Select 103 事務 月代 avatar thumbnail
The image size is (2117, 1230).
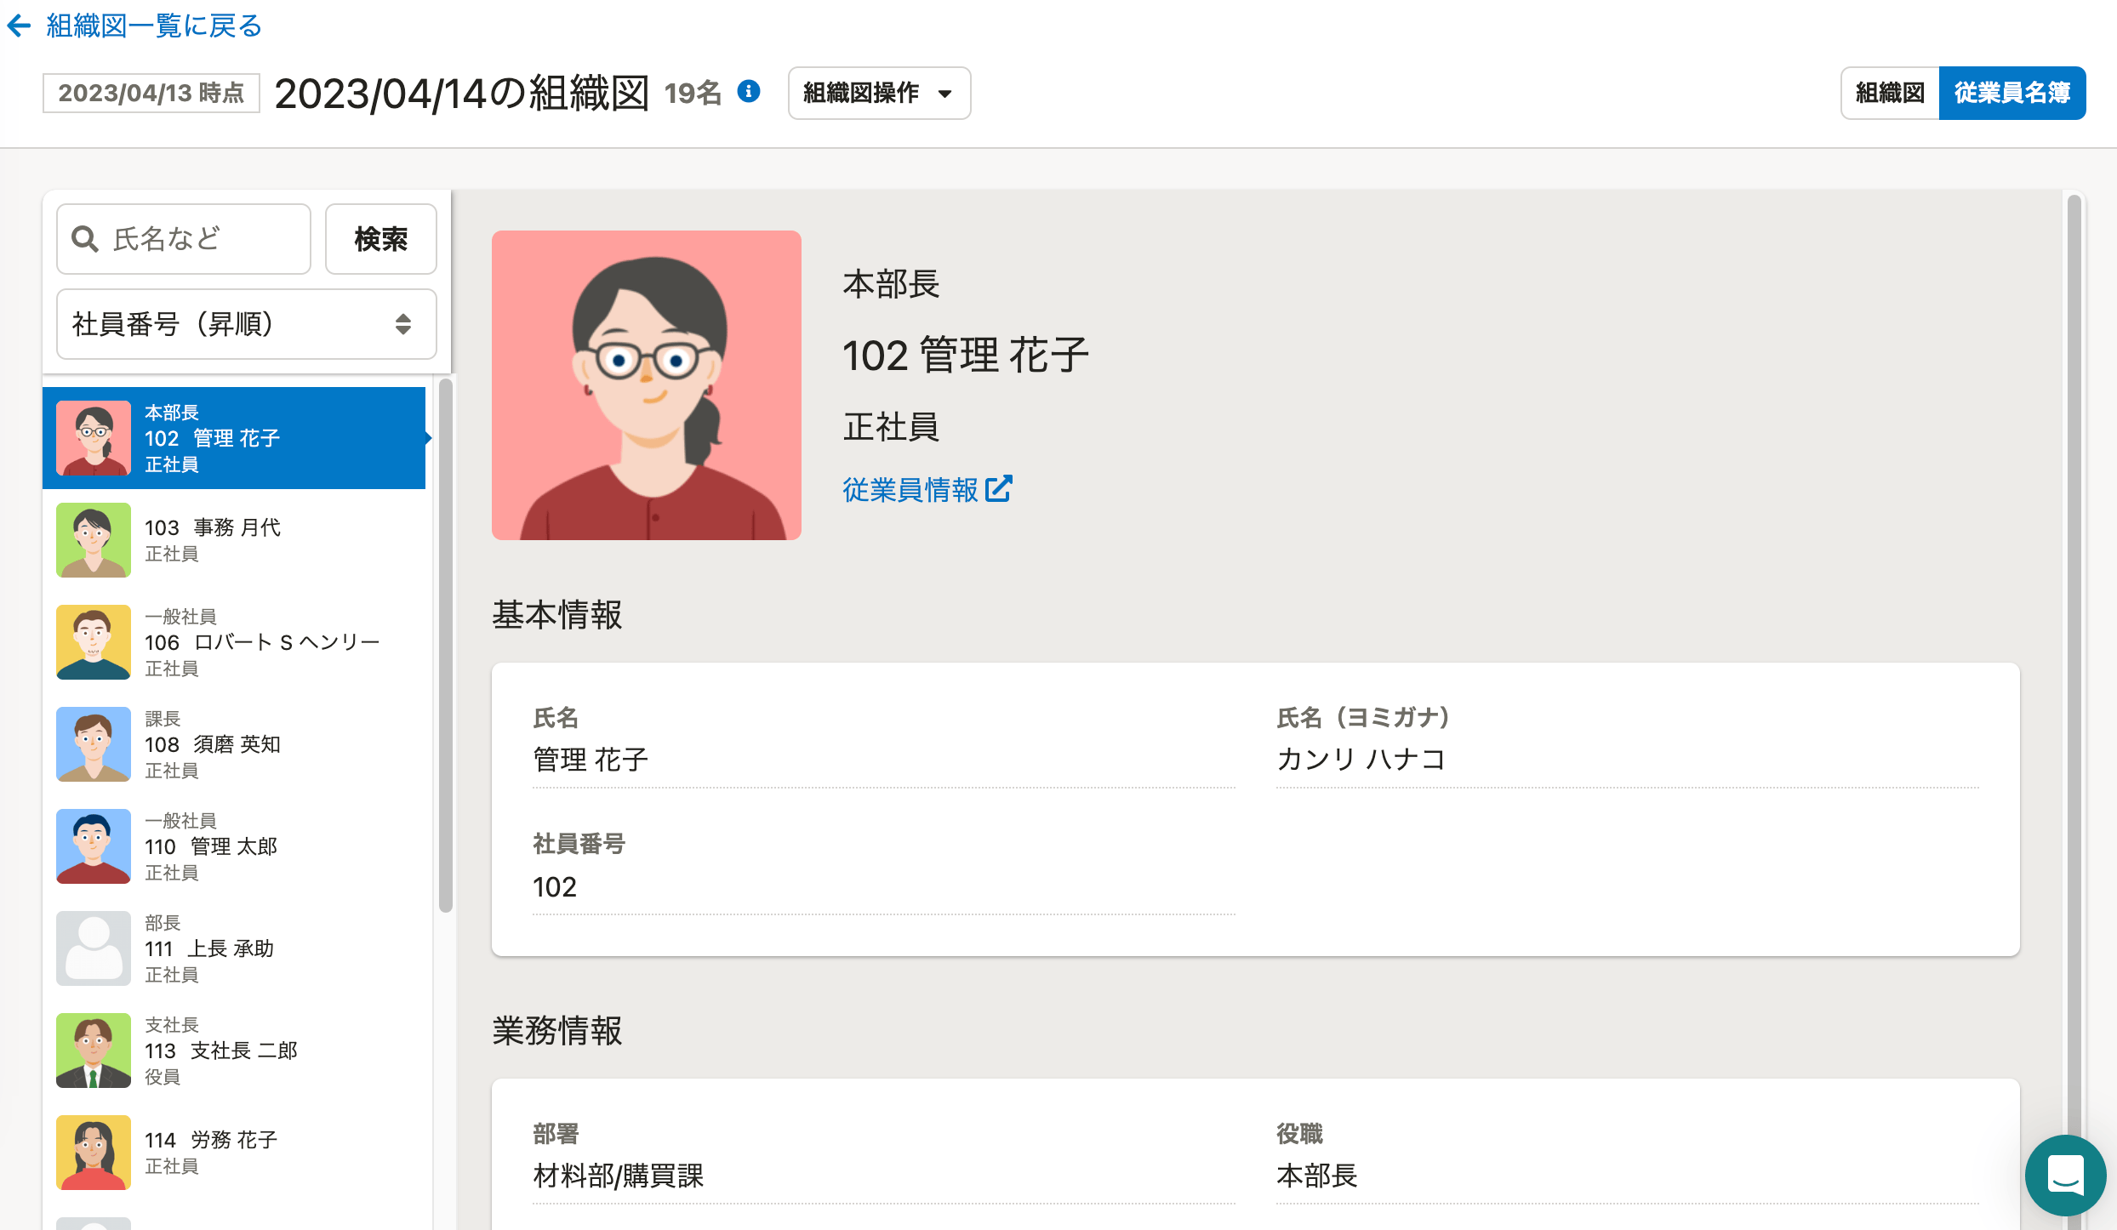point(94,540)
